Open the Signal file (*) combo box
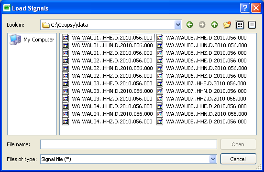This screenshot has height=172, width=264. tap(129, 159)
